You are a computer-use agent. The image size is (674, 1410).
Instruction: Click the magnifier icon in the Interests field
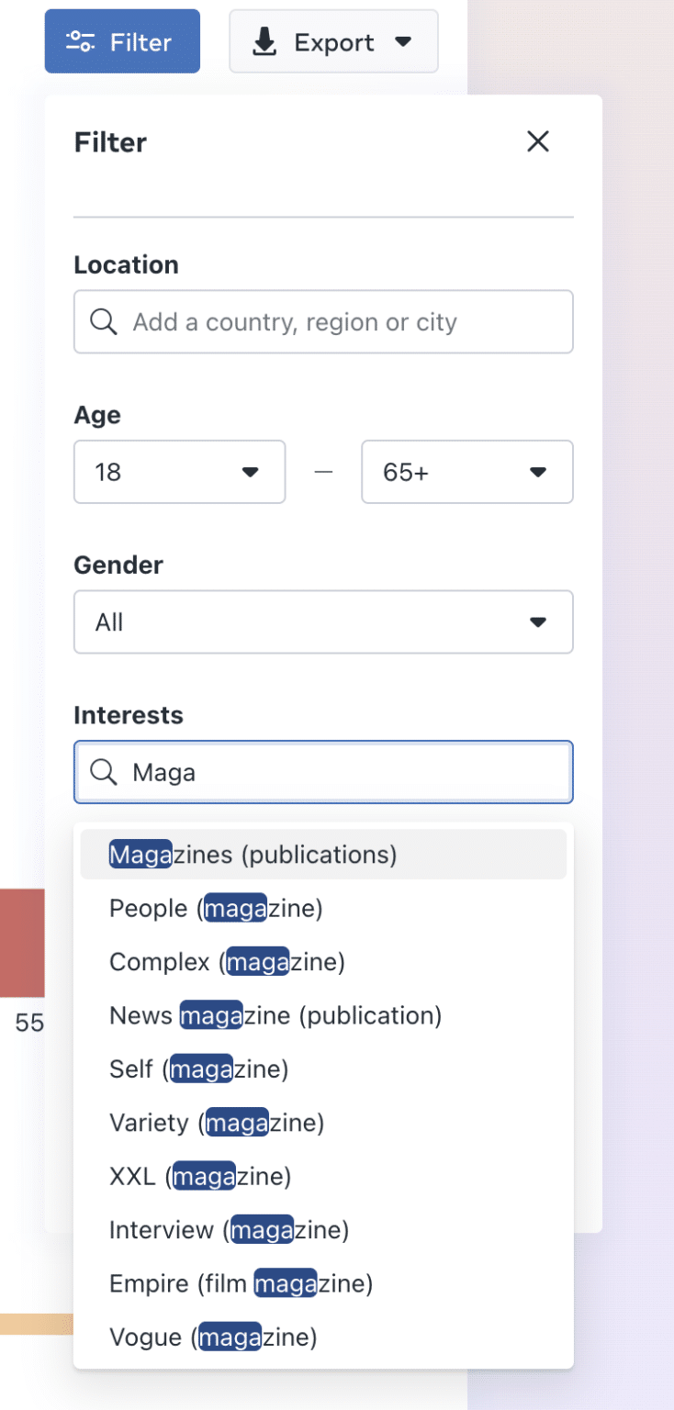click(x=103, y=772)
